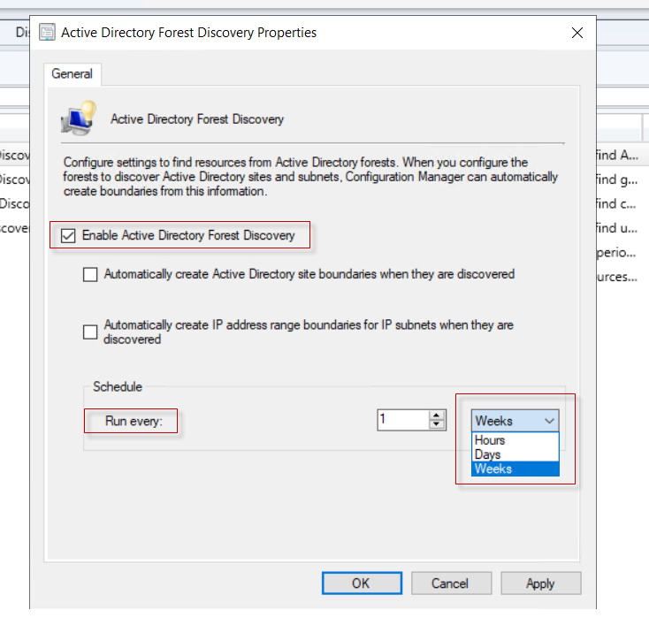Click the 'Run every:' label

[x=134, y=421]
